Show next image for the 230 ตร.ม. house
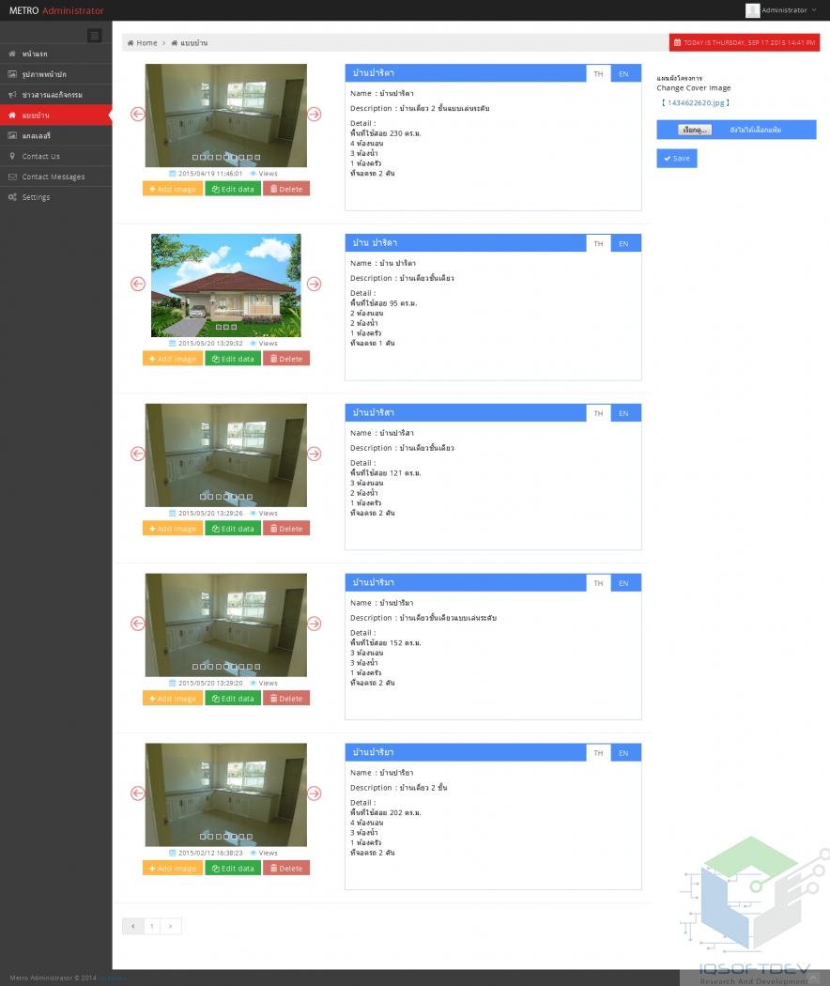The image size is (830, 986). pyautogui.click(x=315, y=114)
